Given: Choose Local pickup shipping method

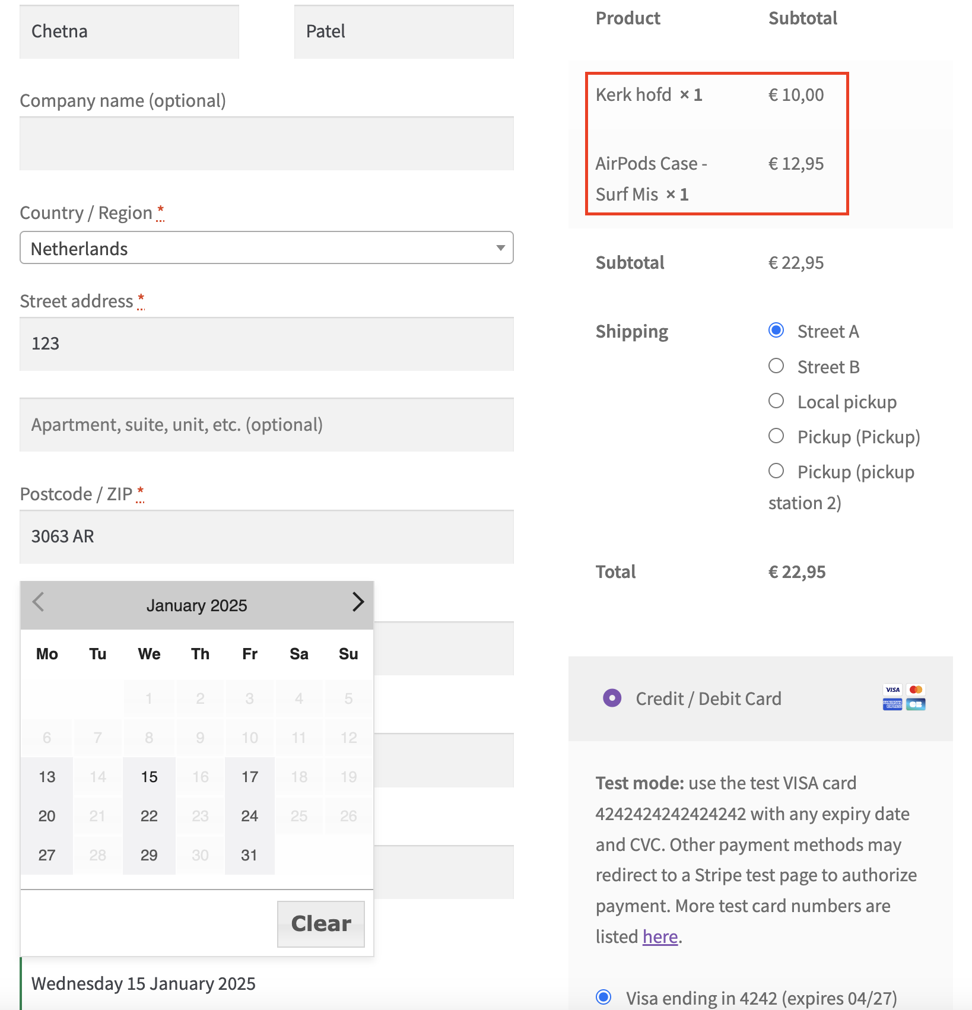Looking at the screenshot, I should click(x=776, y=401).
